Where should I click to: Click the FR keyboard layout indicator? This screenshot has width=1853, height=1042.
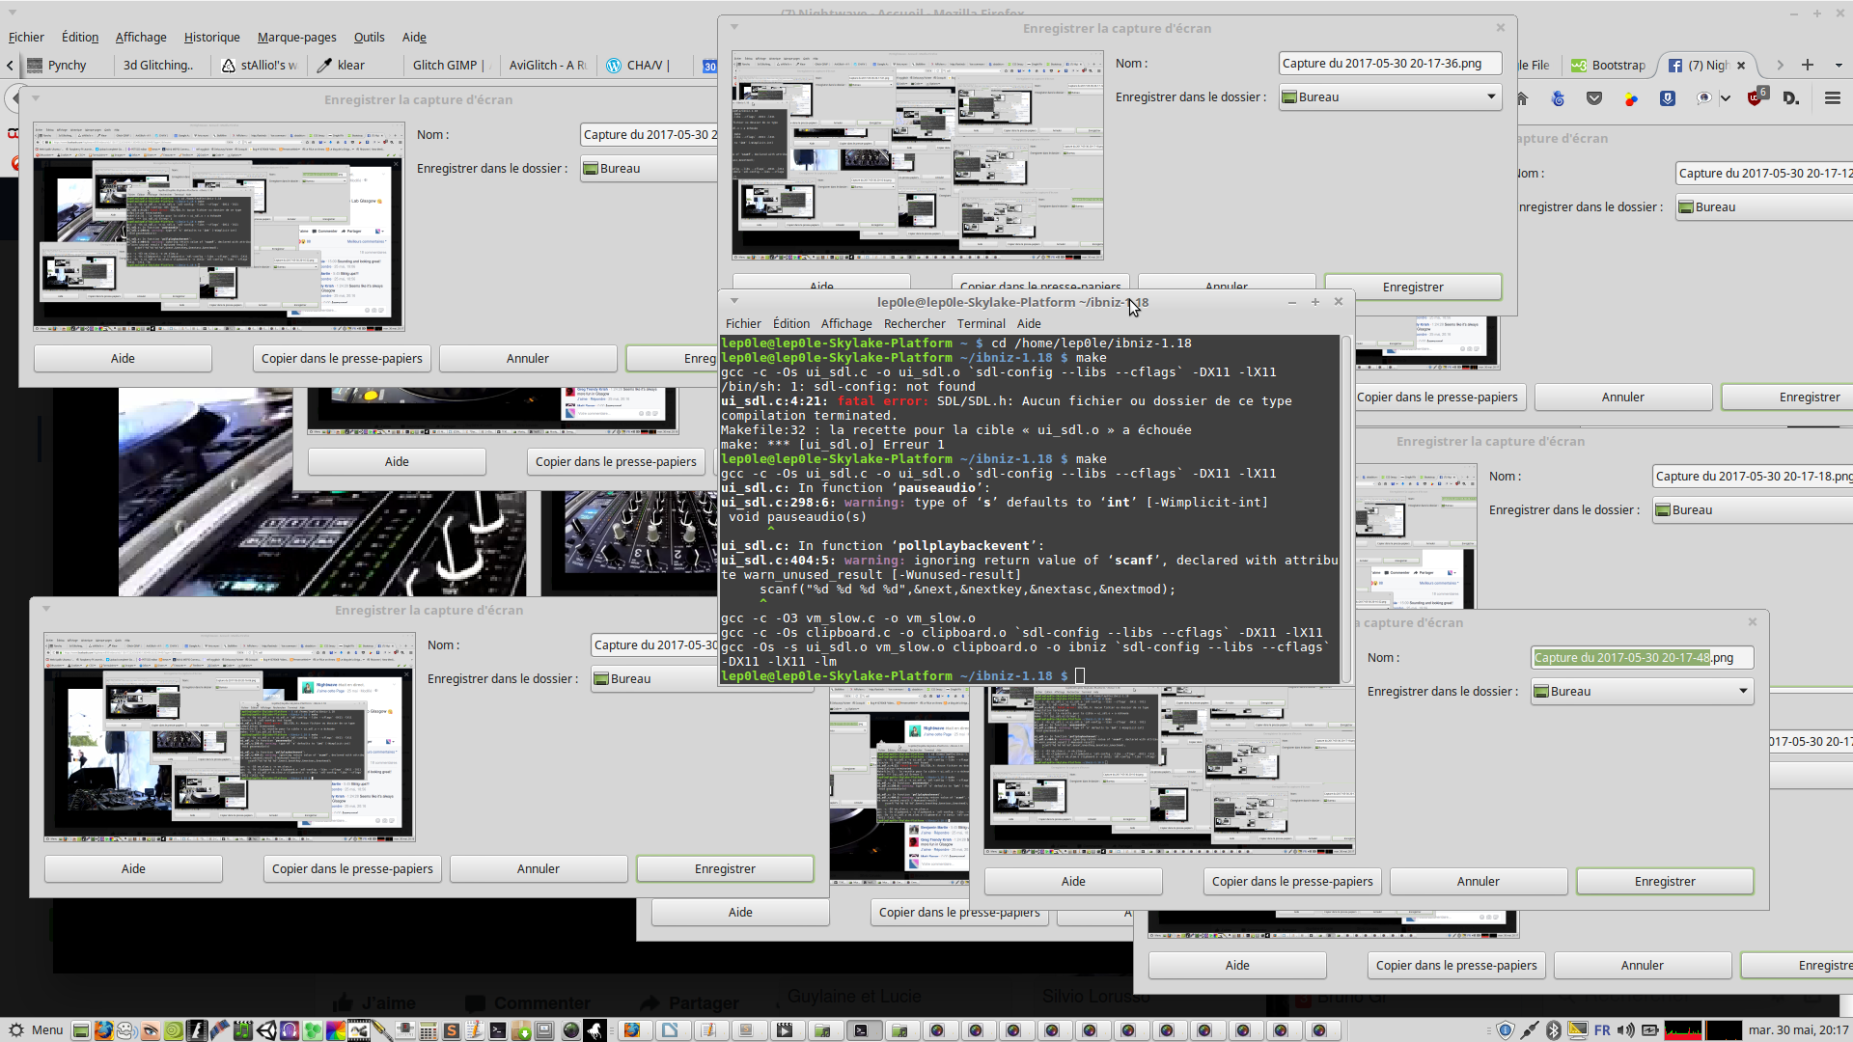(x=1602, y=1030)
